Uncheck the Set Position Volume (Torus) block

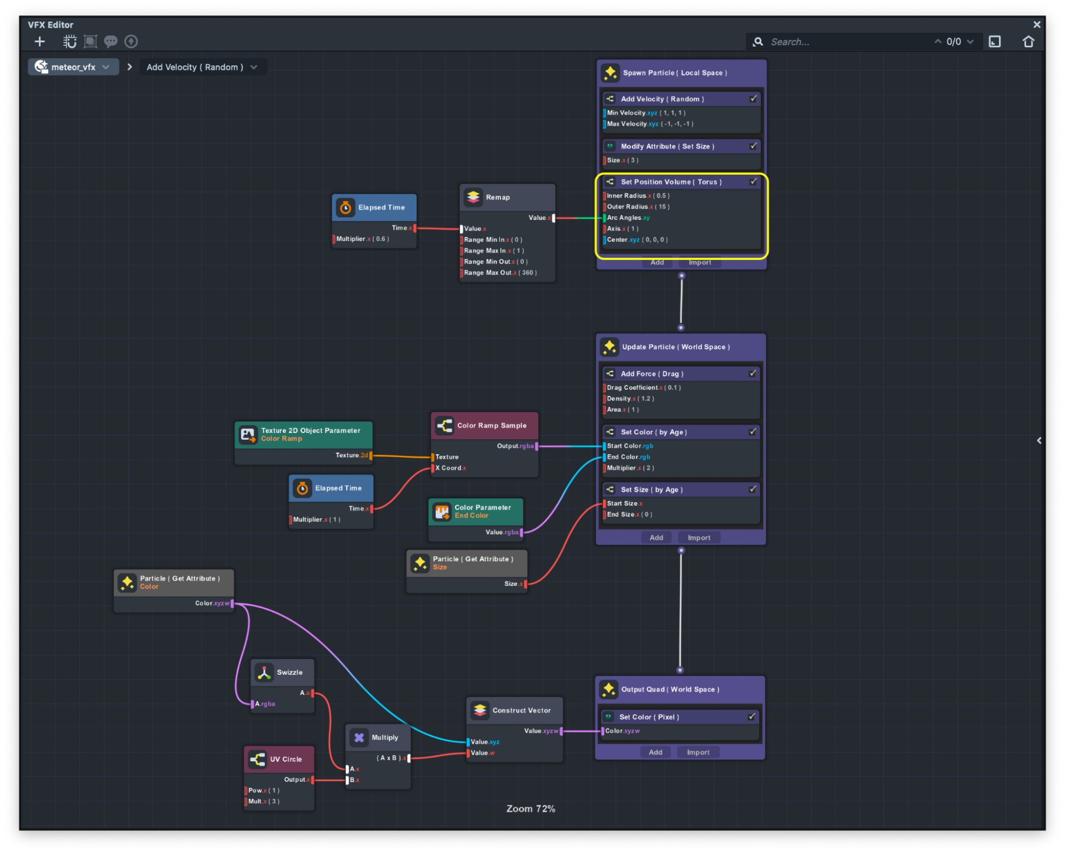point(753,182)
